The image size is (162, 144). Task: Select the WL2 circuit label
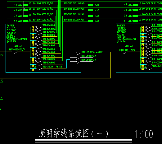click(x=94, y=56)
